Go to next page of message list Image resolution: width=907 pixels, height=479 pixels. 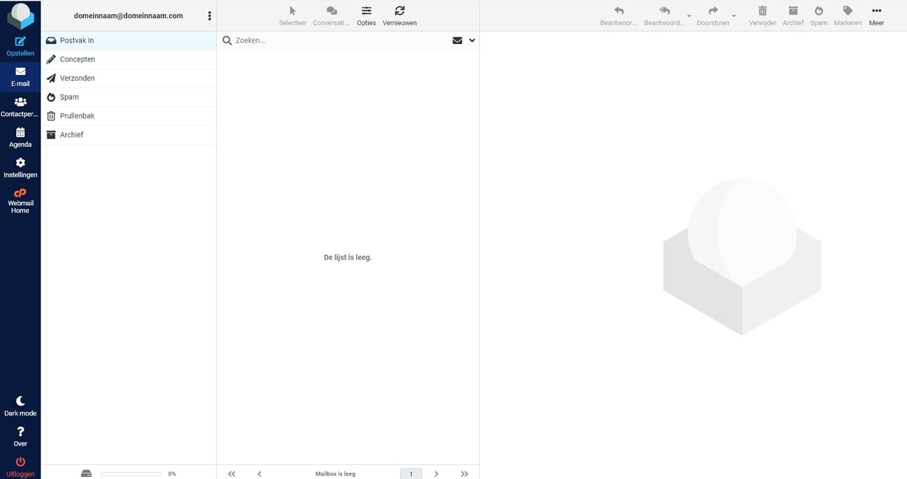pyautogui.click(x=436, y=473)
